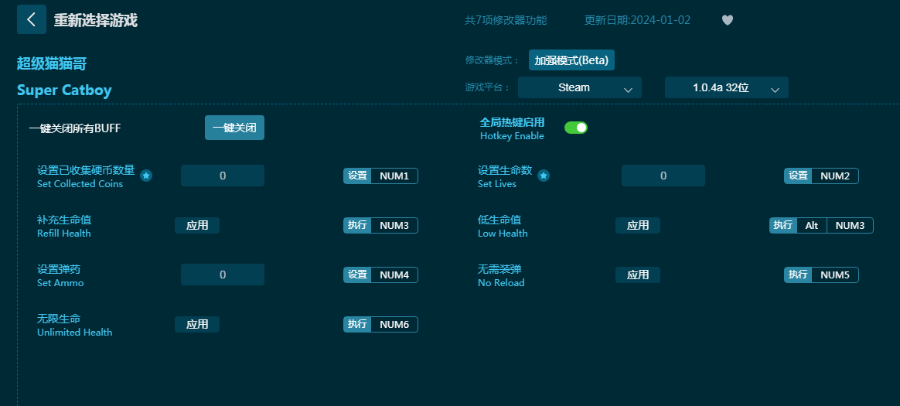This screenshot has width=900, height=406.
Task: Click the NUM6 hotkey for Unlimited Health
Action: point(394,325)
